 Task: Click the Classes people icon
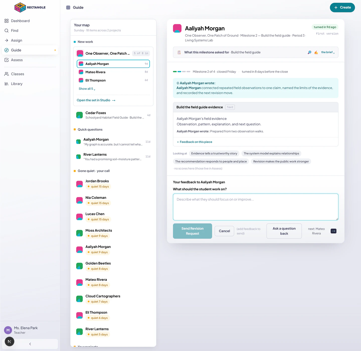[7, 74]
